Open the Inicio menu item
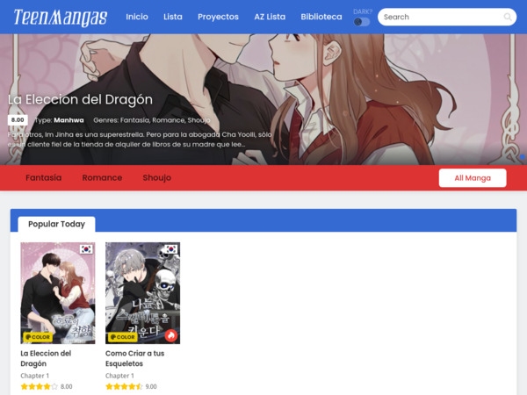Image resolution: width=527 pixels, height=395 pixels. pos(137,17)
